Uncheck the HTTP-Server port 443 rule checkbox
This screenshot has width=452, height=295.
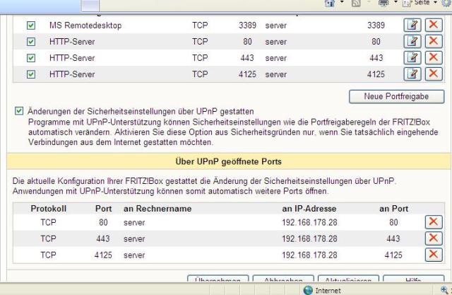31,58
